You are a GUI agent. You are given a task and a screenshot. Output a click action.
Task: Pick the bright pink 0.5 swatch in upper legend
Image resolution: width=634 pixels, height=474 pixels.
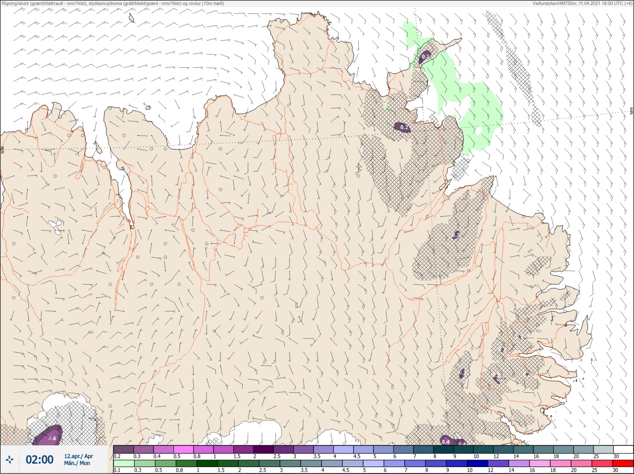[x=183, y=449]
